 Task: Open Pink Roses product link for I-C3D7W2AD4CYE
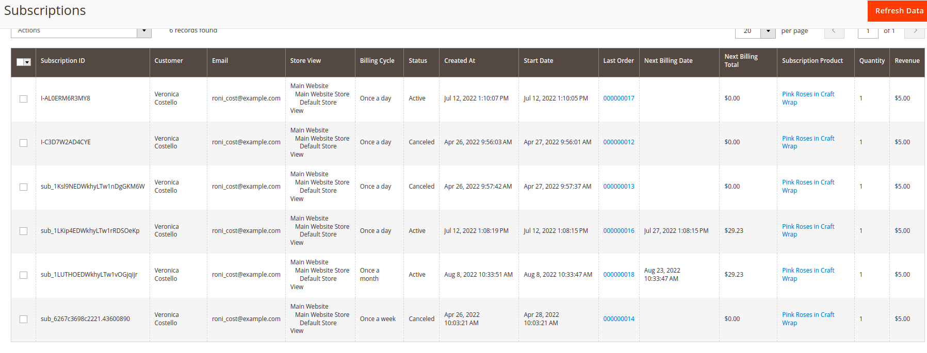(x=808, y=142)
